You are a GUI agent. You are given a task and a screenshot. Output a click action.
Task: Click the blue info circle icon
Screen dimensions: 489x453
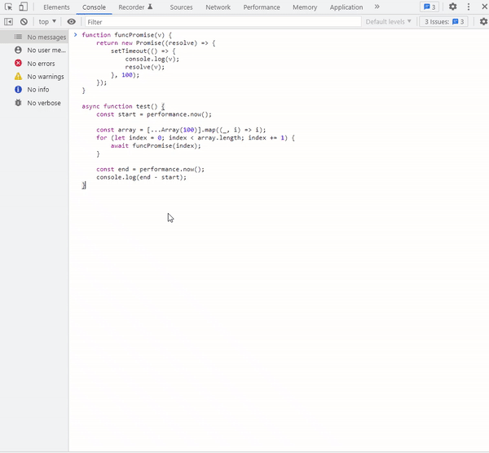click(18, 89)
